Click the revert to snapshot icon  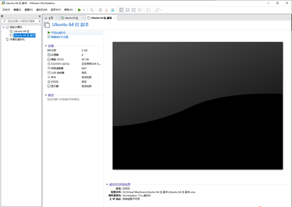107,10
